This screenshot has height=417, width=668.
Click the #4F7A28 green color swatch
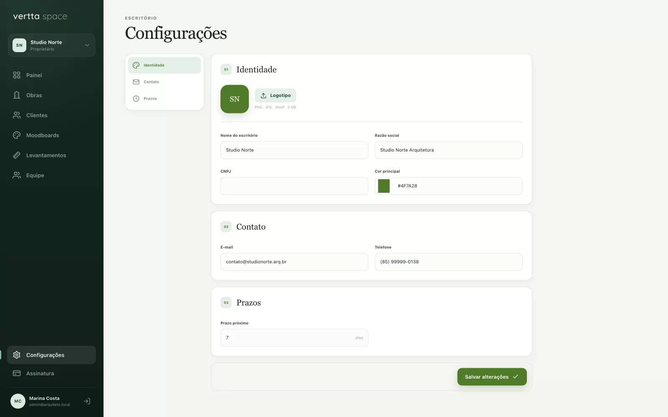384,186
